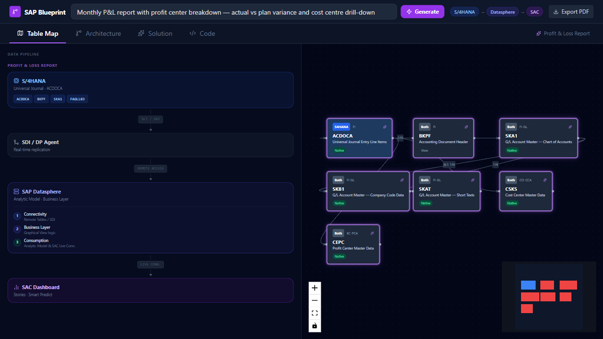Screen dimensions: 603x339
Task: Expand the SLT / SDI connector label
Action: click(150, 119)
